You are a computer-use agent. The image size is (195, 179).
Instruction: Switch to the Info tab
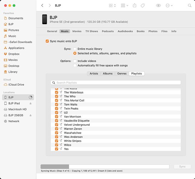[174, 31]
